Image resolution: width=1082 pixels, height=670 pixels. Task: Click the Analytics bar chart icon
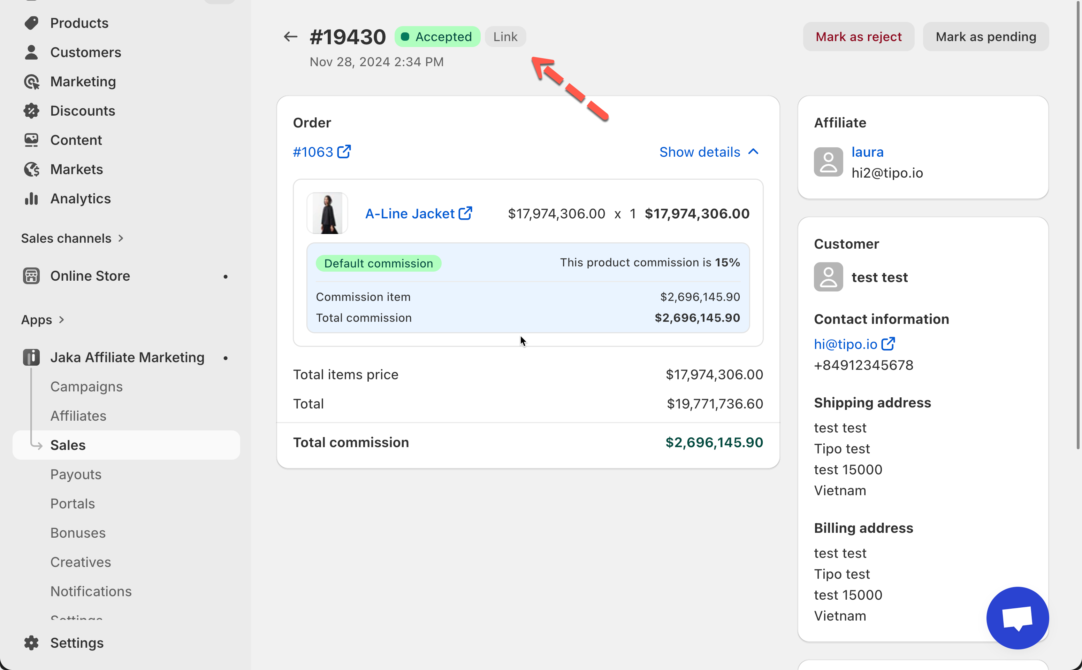(31, 198)
